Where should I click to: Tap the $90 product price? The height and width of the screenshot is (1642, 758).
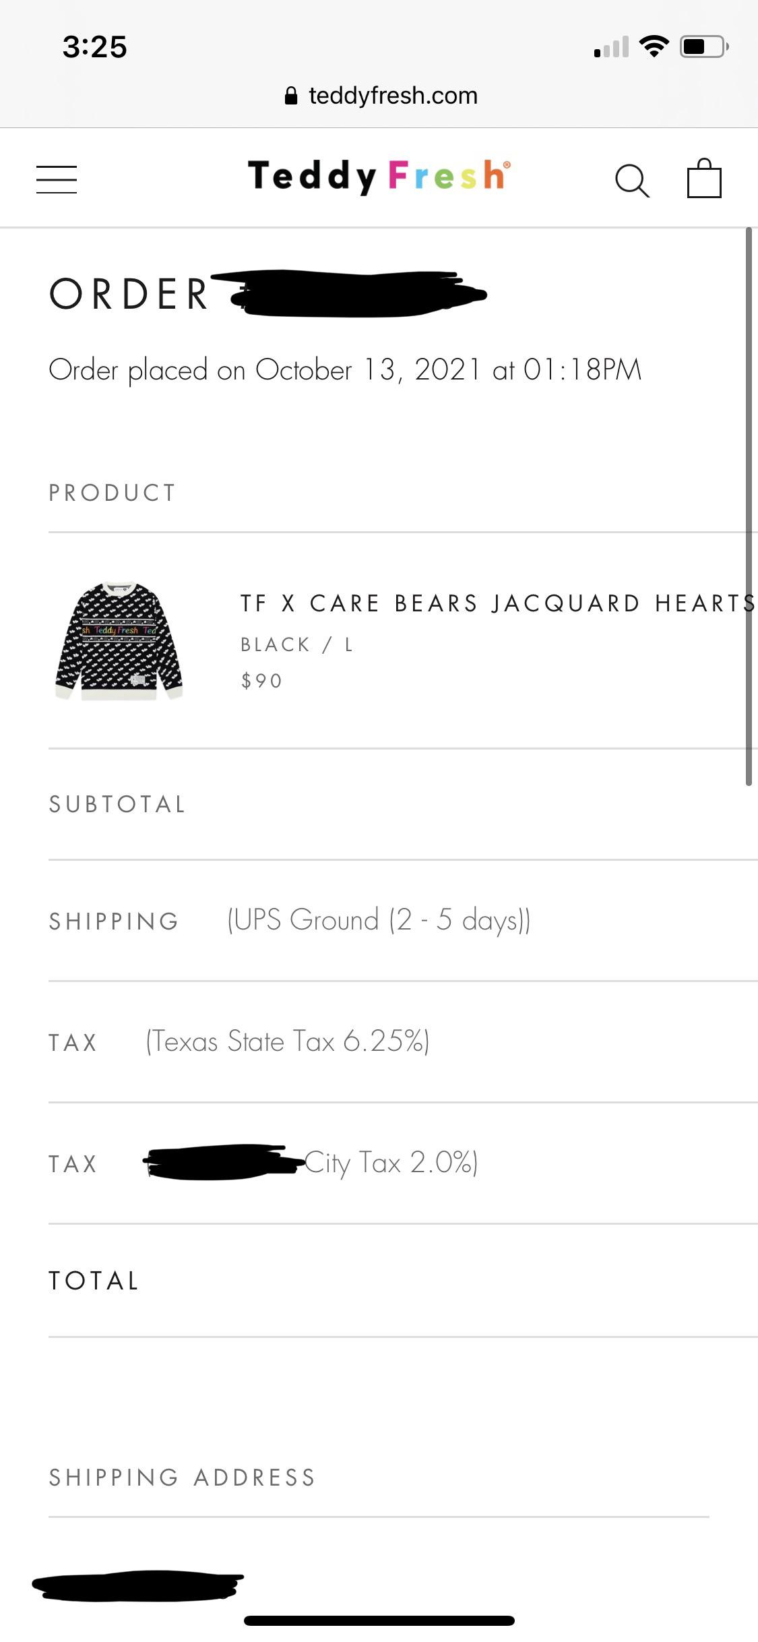(x=262, y=681)
